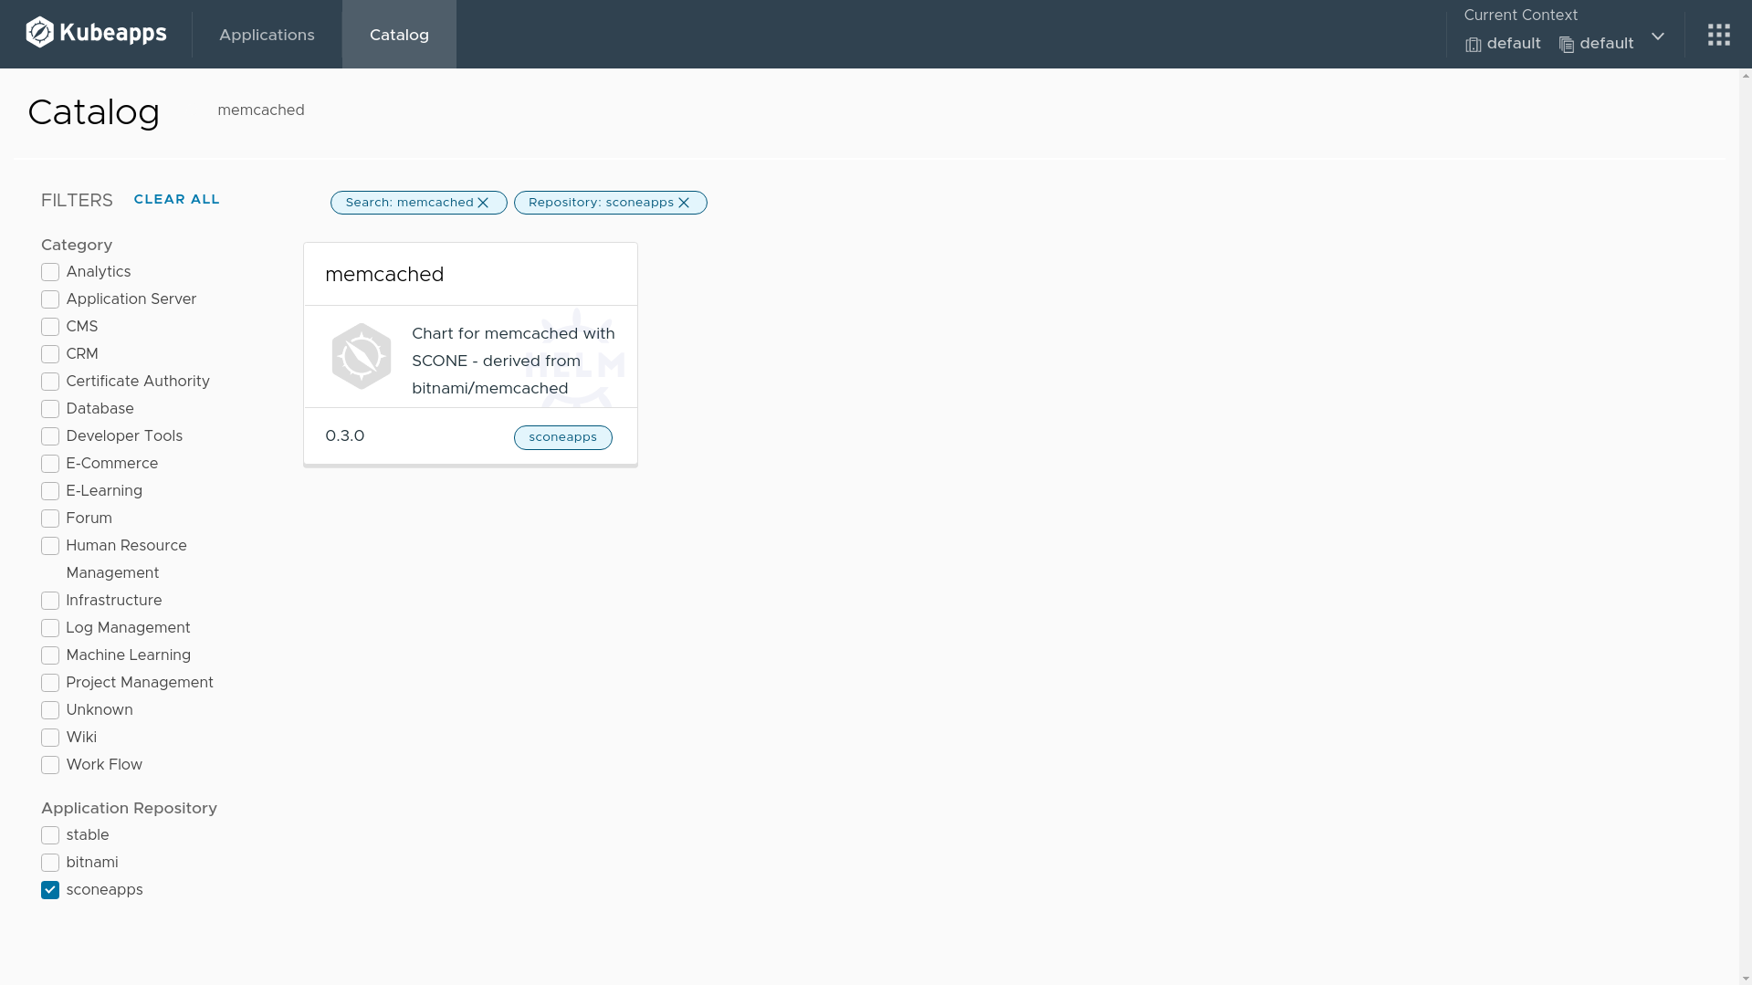Enable the Database category filter
The image size is (1752, 985).
pos(50,409)
